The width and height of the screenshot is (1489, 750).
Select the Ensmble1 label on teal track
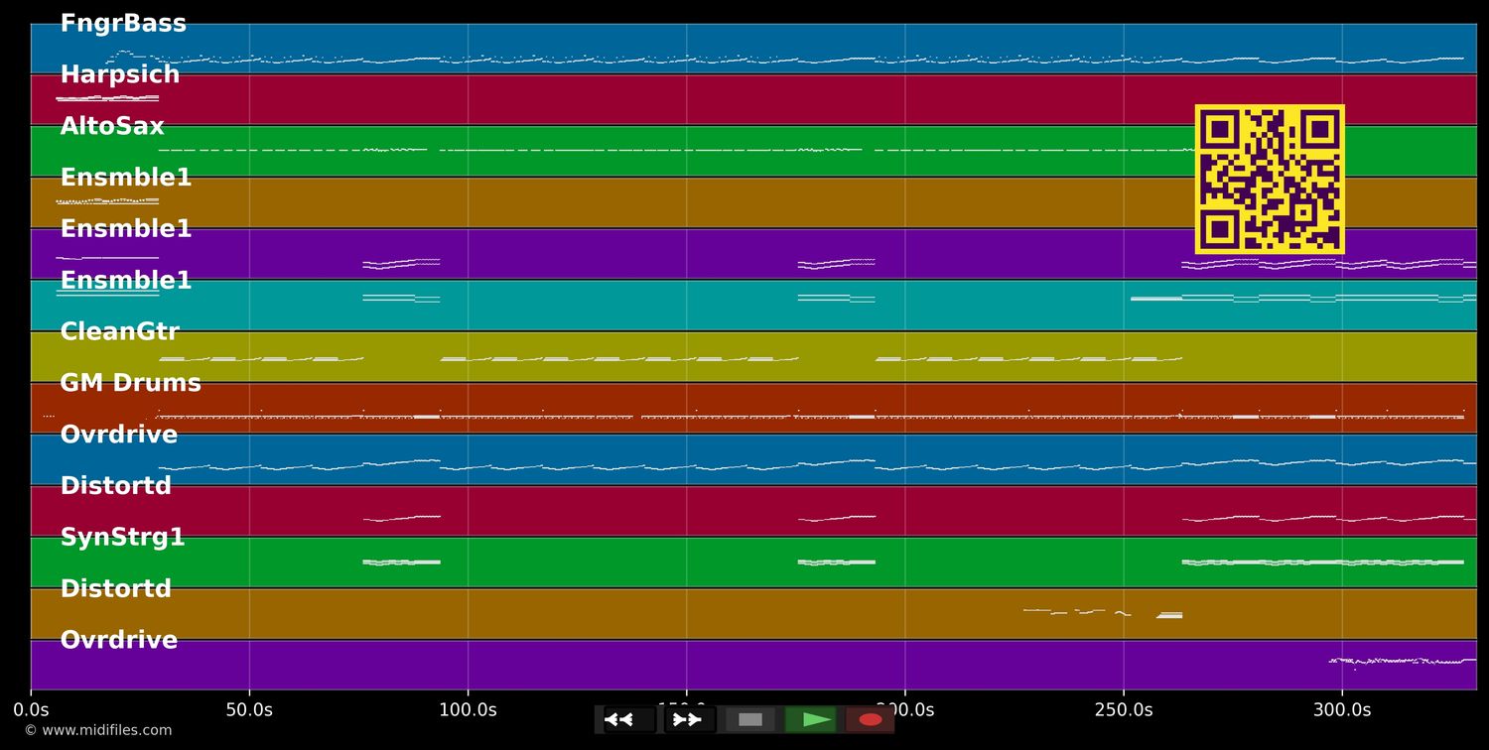pos(125,281)
